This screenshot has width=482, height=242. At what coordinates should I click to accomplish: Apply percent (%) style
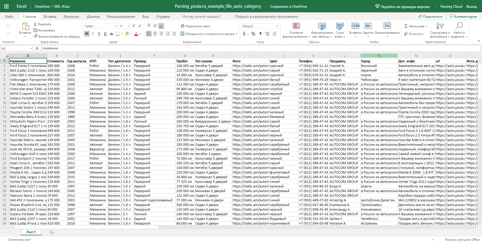click(253, 34)
